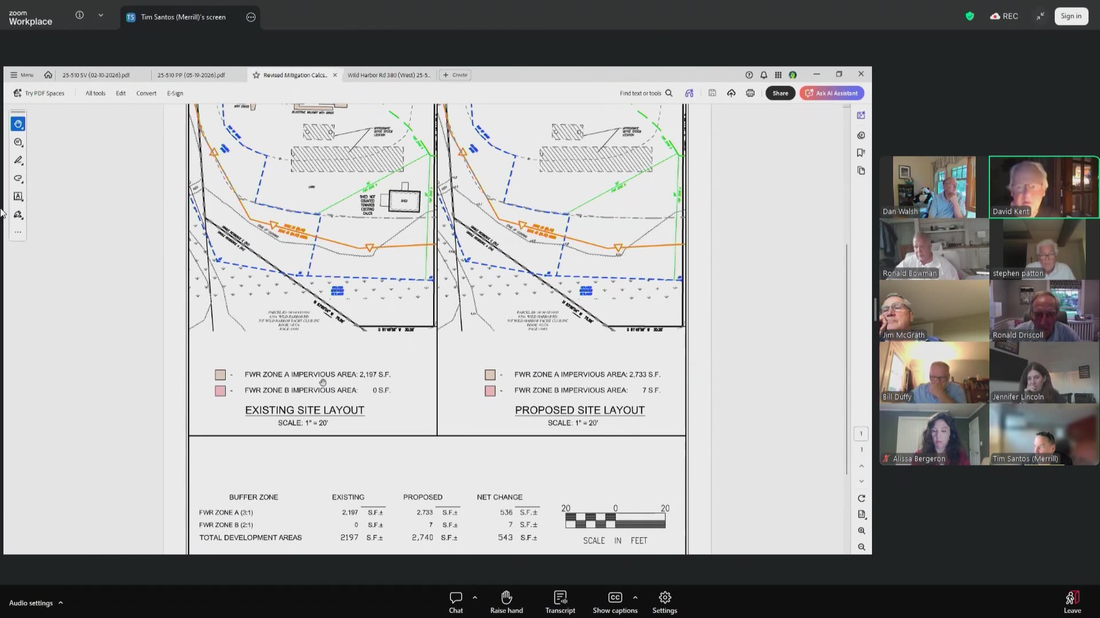Click the PDF vertical scrollbar

847,359
